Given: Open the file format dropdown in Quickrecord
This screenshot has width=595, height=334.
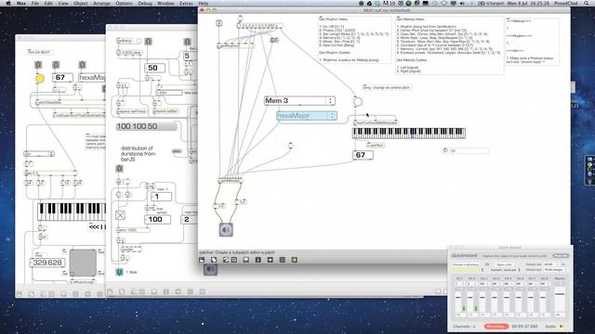Looking at the screenshot, I should (x=505, y=270).
